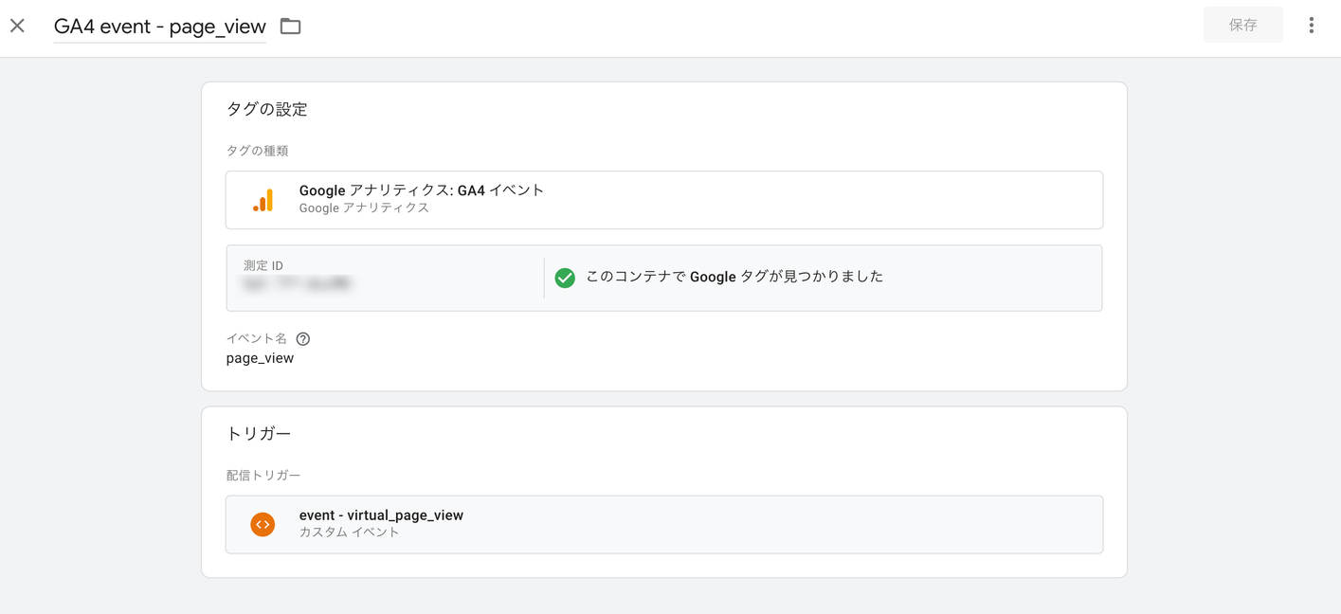Screen dimensions: 1341x614
Task: Edit the tag name GA4 event - page_view
Action: 160,27
